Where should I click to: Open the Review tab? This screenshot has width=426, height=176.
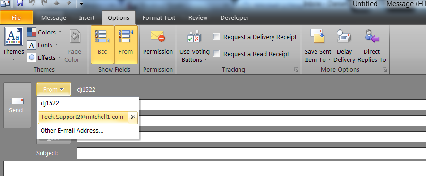tap(198, 17)
